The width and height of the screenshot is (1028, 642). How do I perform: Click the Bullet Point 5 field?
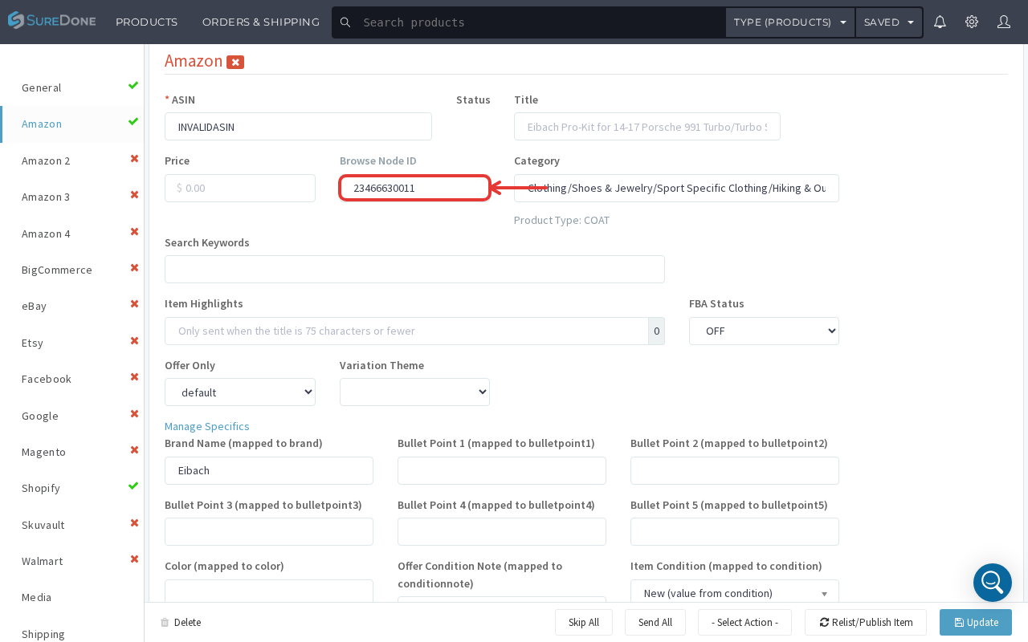(x=735, y=531)
